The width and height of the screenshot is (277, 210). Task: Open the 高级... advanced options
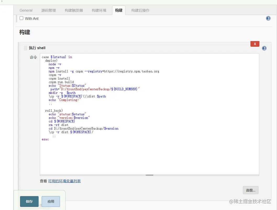[251, 190]
